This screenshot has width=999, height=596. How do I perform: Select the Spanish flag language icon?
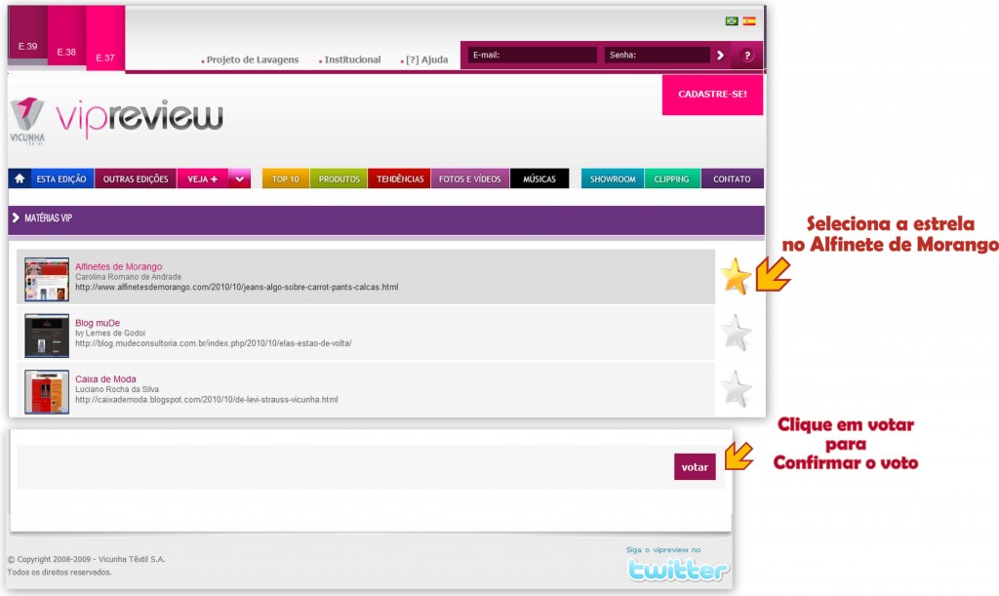[749, 21]
